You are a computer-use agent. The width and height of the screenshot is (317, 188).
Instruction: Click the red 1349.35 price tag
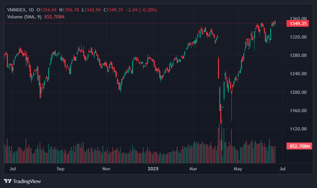point(298,24)
